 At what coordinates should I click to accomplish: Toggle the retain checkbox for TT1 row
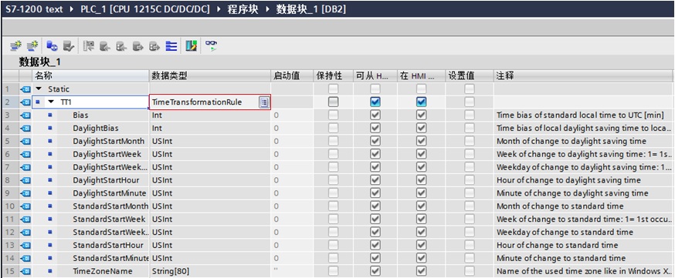click(333, 102)
